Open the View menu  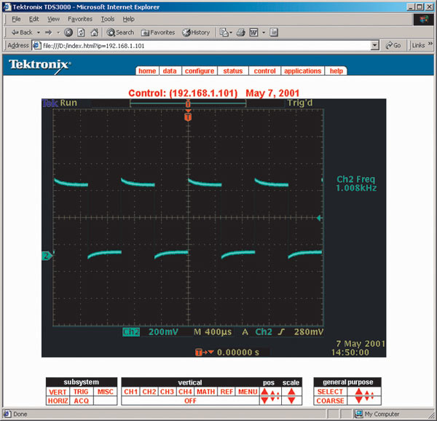click(53, 19)
